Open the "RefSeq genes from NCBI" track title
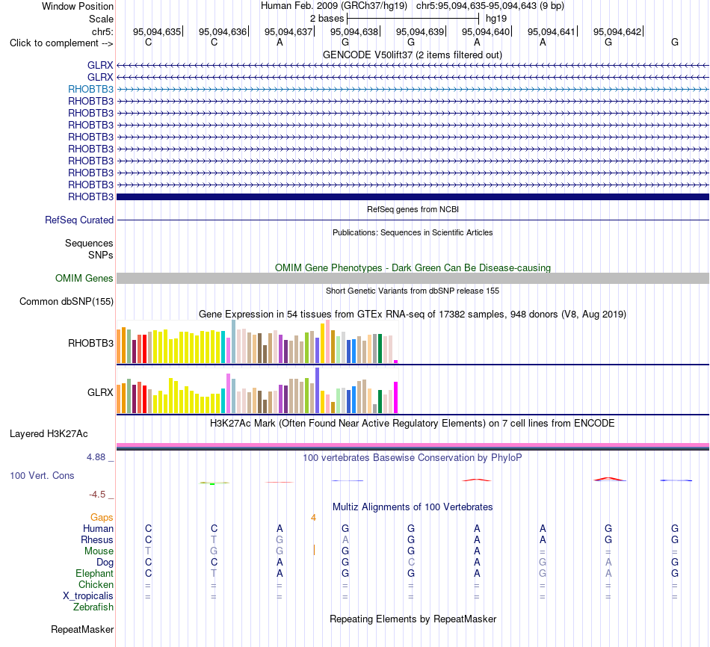The width and height of the screenshot is (710, 647). [x=413, y=209]
